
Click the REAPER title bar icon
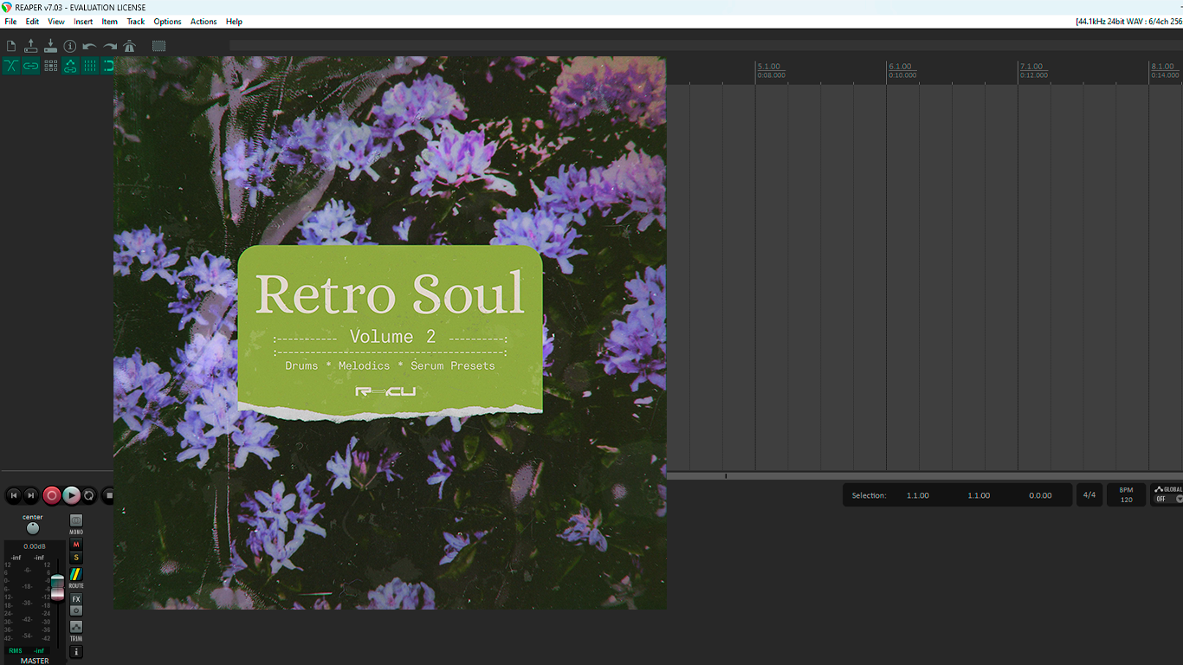(7, 7)
